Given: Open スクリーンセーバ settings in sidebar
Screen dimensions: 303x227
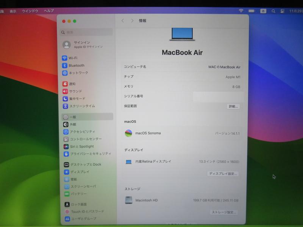Looking at the screenshot, I should click(80, 187).
